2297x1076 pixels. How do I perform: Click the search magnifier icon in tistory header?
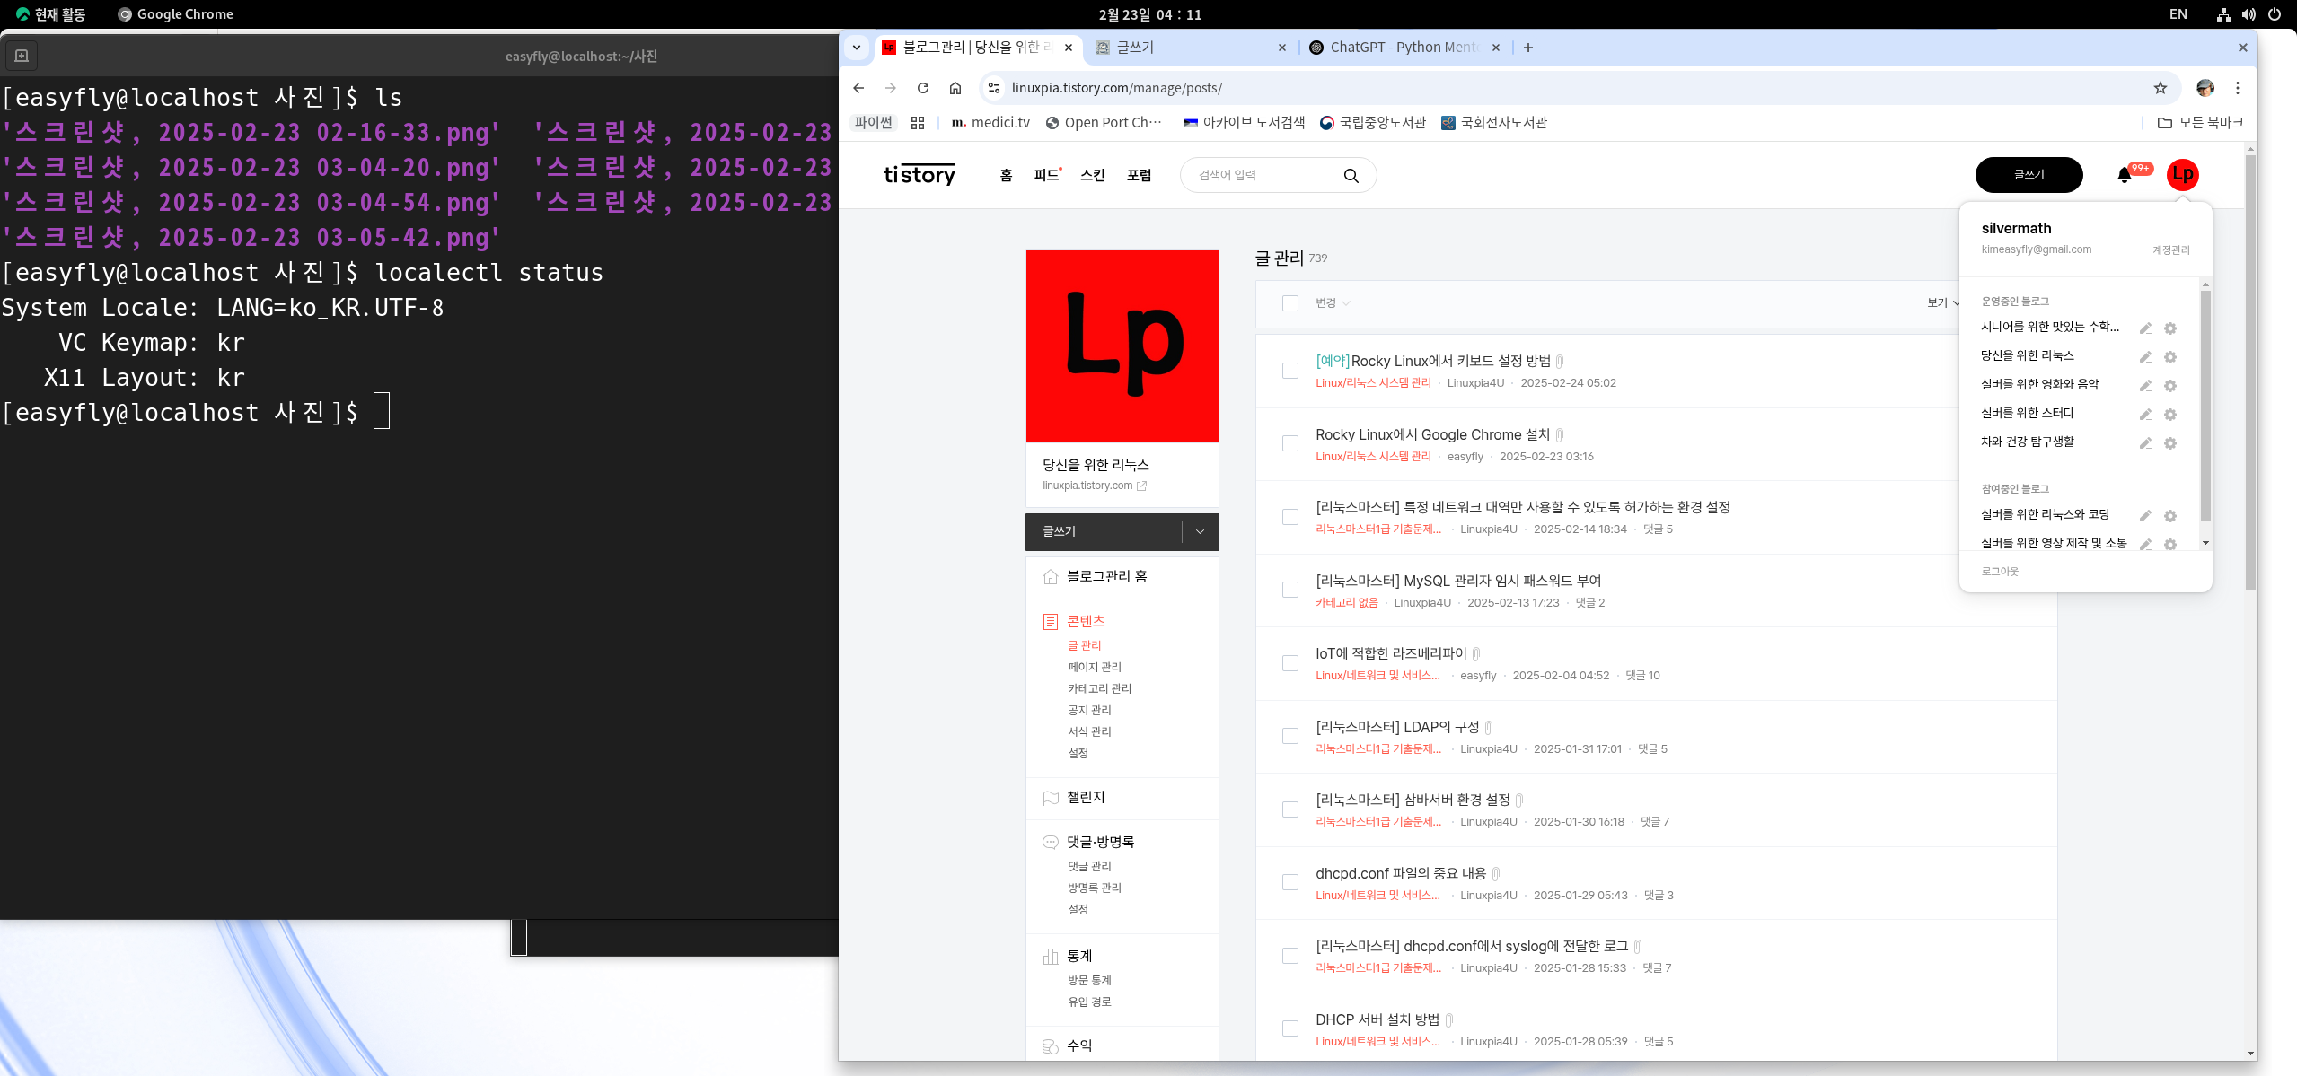(x=1351, y=176)
